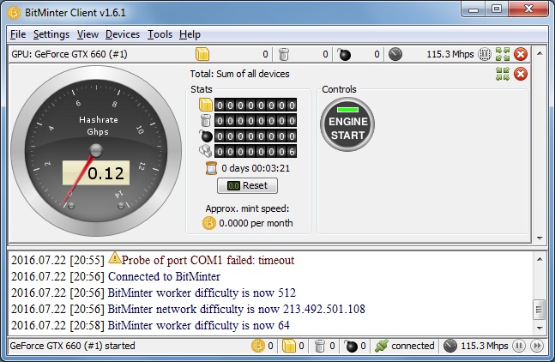Open the Settings menu

click(51, 34)
